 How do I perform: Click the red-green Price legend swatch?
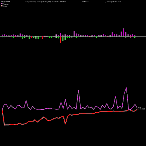pyautogui.click(x=2, y=6)
